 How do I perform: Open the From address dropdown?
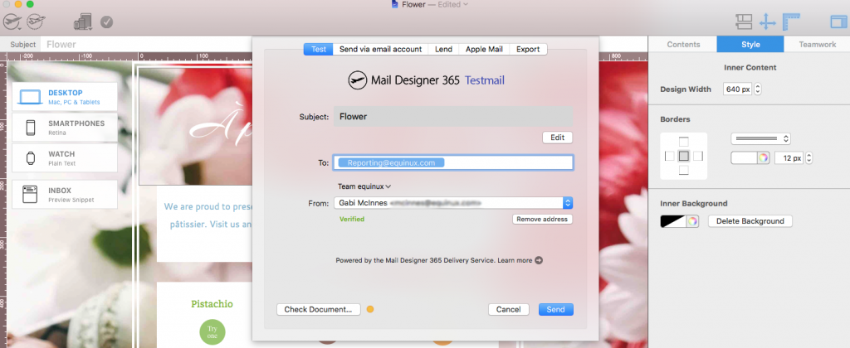click(x=453, y=203)
